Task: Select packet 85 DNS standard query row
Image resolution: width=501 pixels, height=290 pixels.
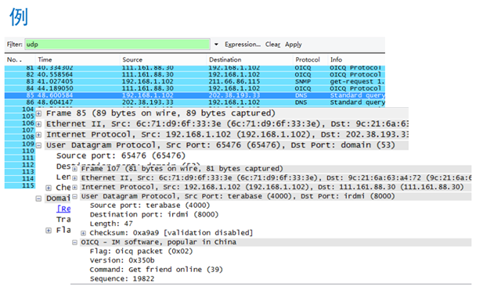Action: pos(195,95)
